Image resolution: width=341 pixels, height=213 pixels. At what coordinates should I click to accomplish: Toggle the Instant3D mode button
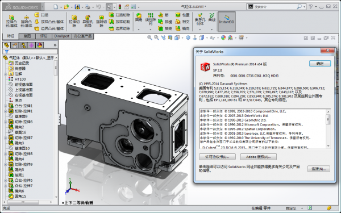tap(227, 22)
